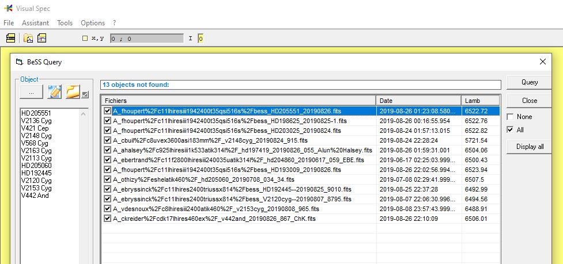
Task: Click the small checkmark icon beside the folder
Action: [x=85, y=95]
